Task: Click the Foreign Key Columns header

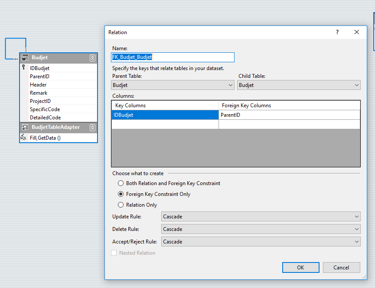Action: [x=290, y=106]
